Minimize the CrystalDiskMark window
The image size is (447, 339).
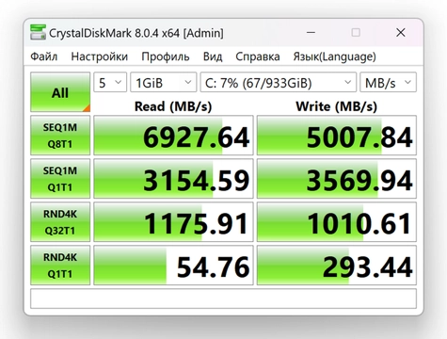[x=311, y=32]
